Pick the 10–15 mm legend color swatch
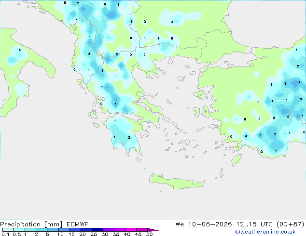The width and height of the screenshot is (306, 236). pyautogui.click(x=64, y=230)
